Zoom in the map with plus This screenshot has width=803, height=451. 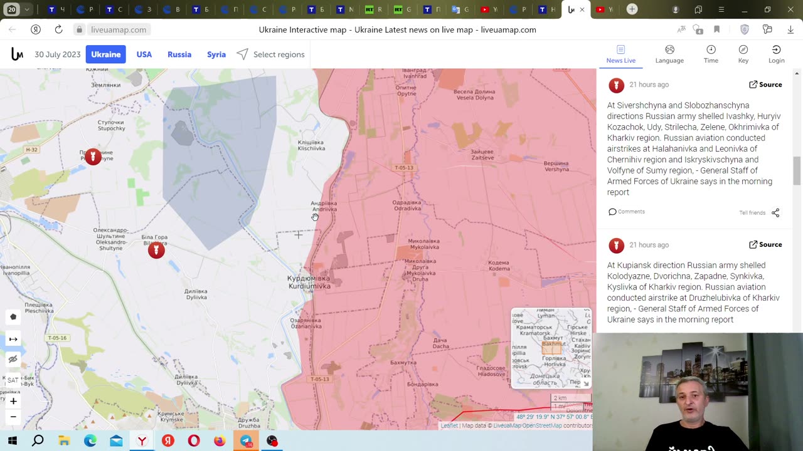13,401
